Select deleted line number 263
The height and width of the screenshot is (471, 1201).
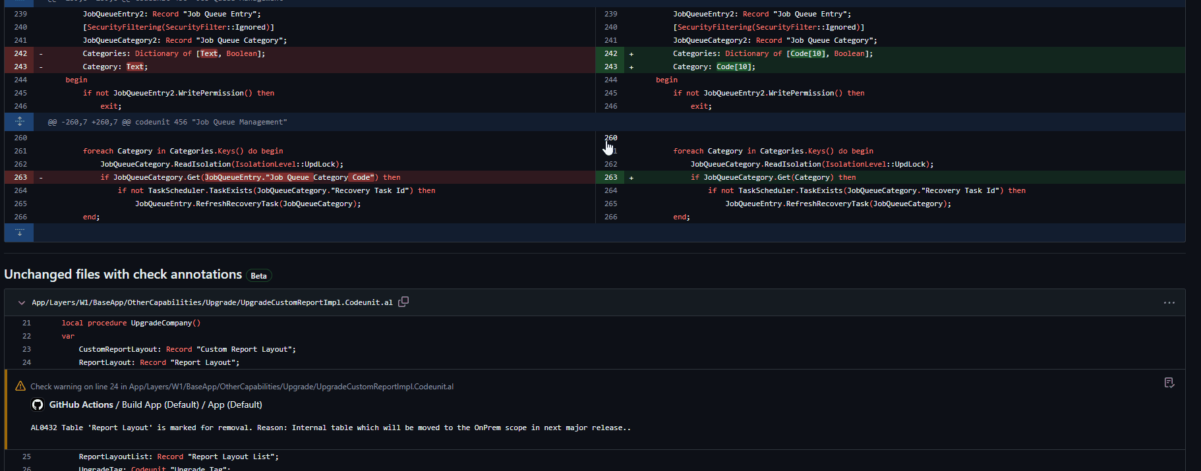tap(20, 177)
